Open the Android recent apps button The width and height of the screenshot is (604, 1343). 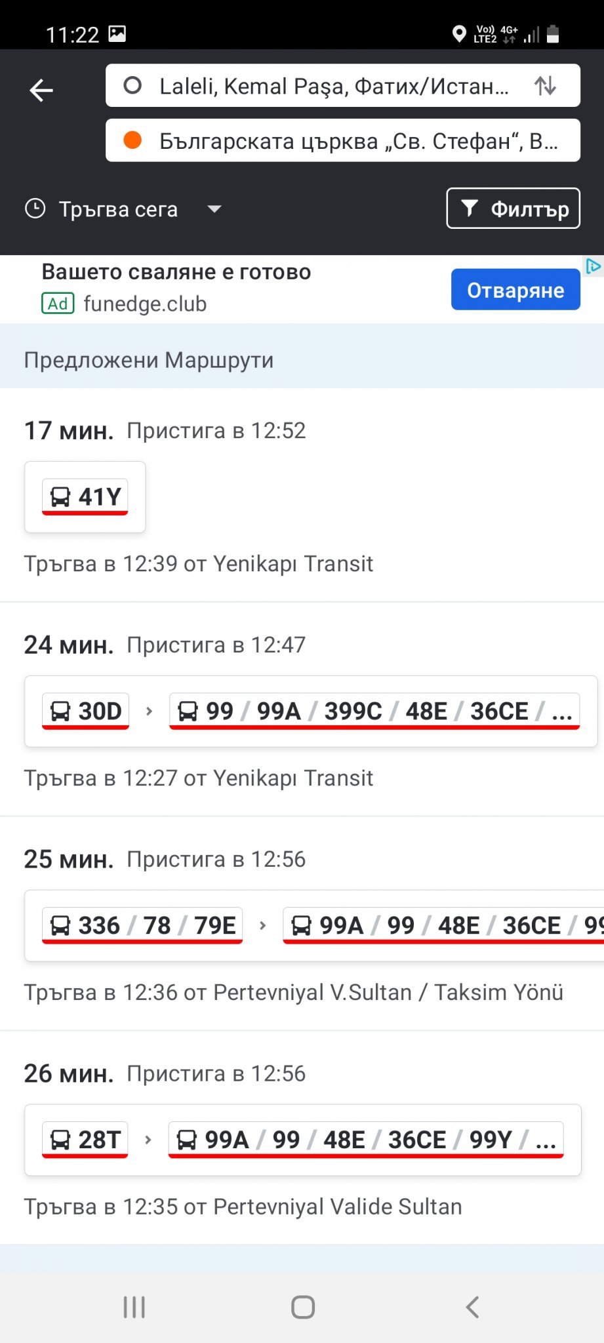(x=134, y=1307)
